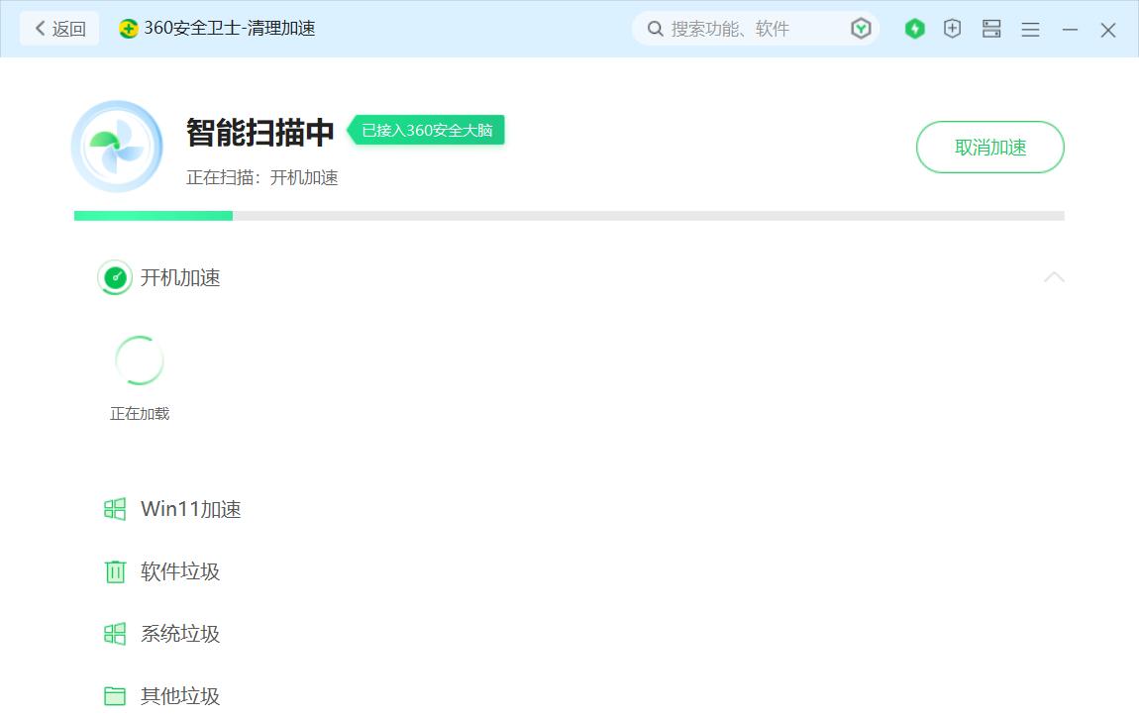Screen dimensions: 1139x718
Task: Click the 正在加载 loading spinner
Action: (x=139, y=359)
